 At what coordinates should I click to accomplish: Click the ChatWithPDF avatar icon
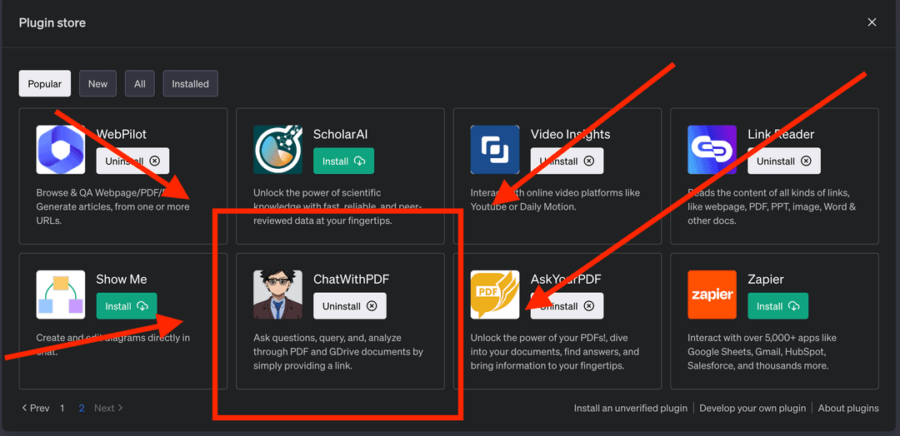(278, 295)
